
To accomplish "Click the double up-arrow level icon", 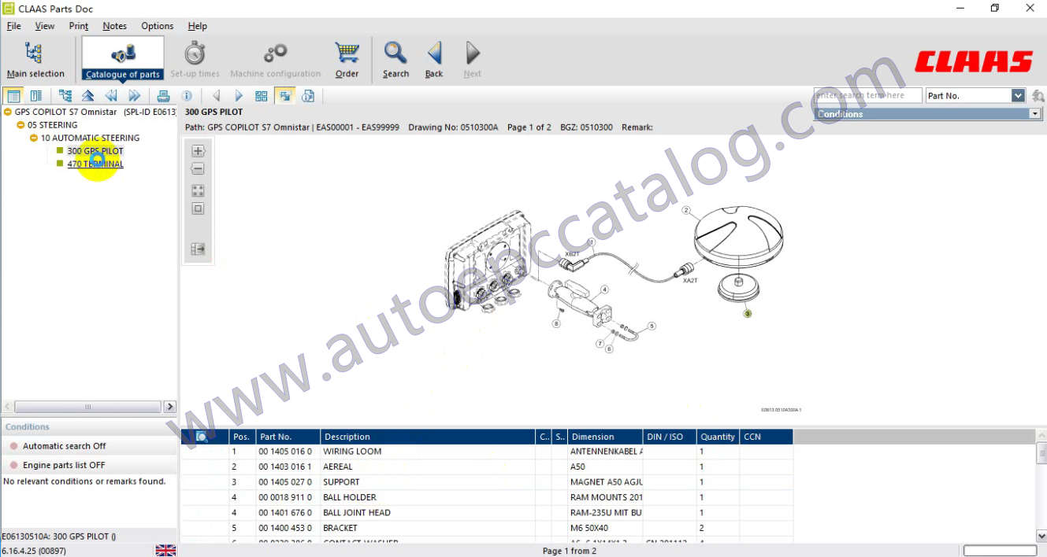I will (x=88, y=96).
